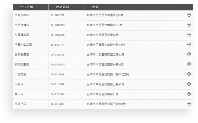The width and height of the screenshot is (198, 123).
Task: Click address 台南市七股區玉成里26號
Action: 103,35
